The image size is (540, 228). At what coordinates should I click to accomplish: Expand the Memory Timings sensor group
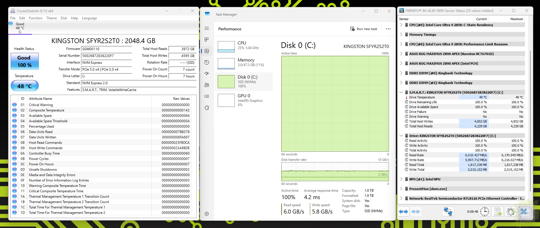click(401, 35)
